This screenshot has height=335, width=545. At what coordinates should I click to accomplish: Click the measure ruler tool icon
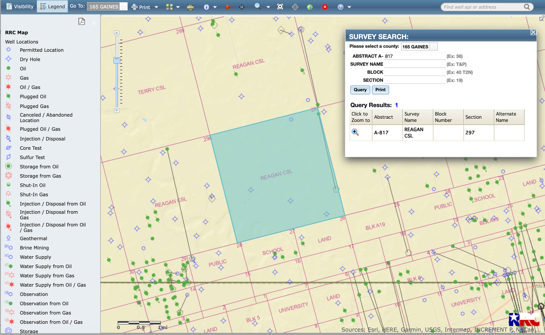pos(190,7)
